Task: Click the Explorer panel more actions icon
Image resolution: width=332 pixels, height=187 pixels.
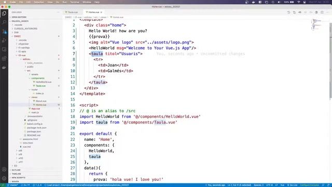Action: pos(58,12)
